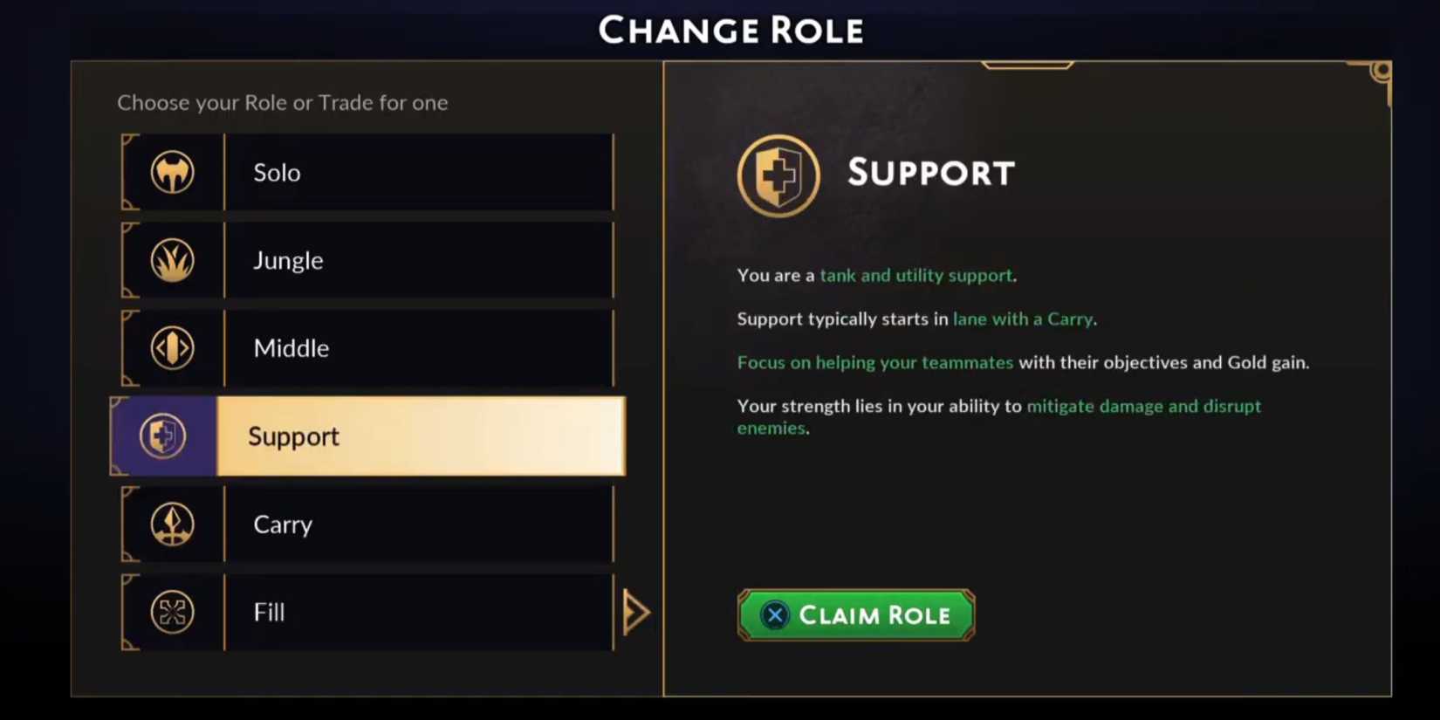This screenshot has width=1440, height=720.
Task: Click the large Support emblem on the detail panel
Action: coord(778,175)
